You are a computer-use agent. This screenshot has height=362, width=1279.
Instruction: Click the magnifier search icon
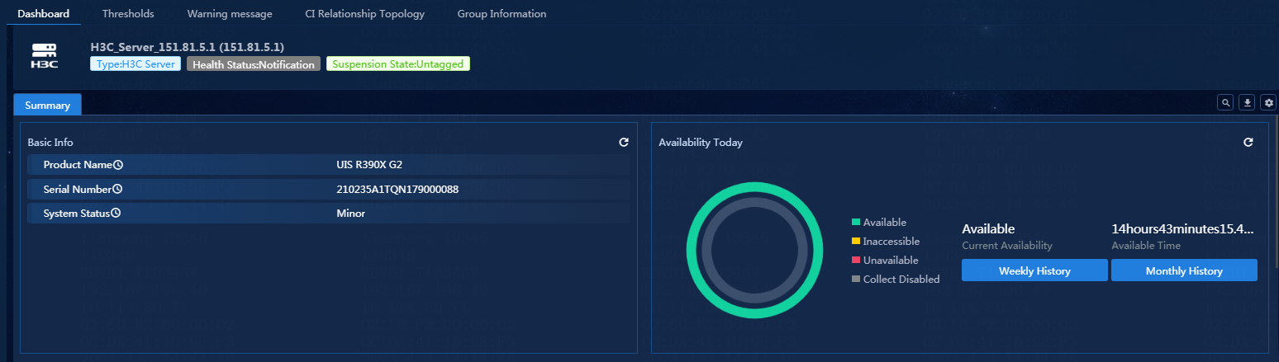1226,102
